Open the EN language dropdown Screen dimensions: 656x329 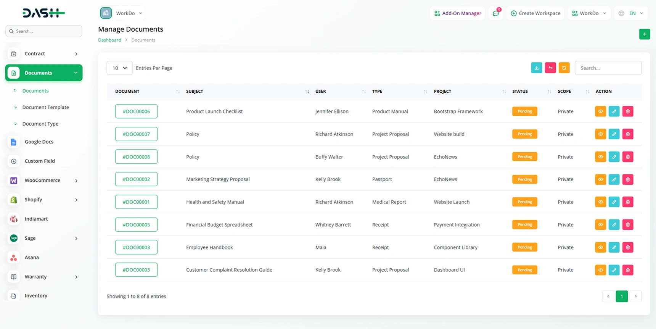[x=631, y=13]
